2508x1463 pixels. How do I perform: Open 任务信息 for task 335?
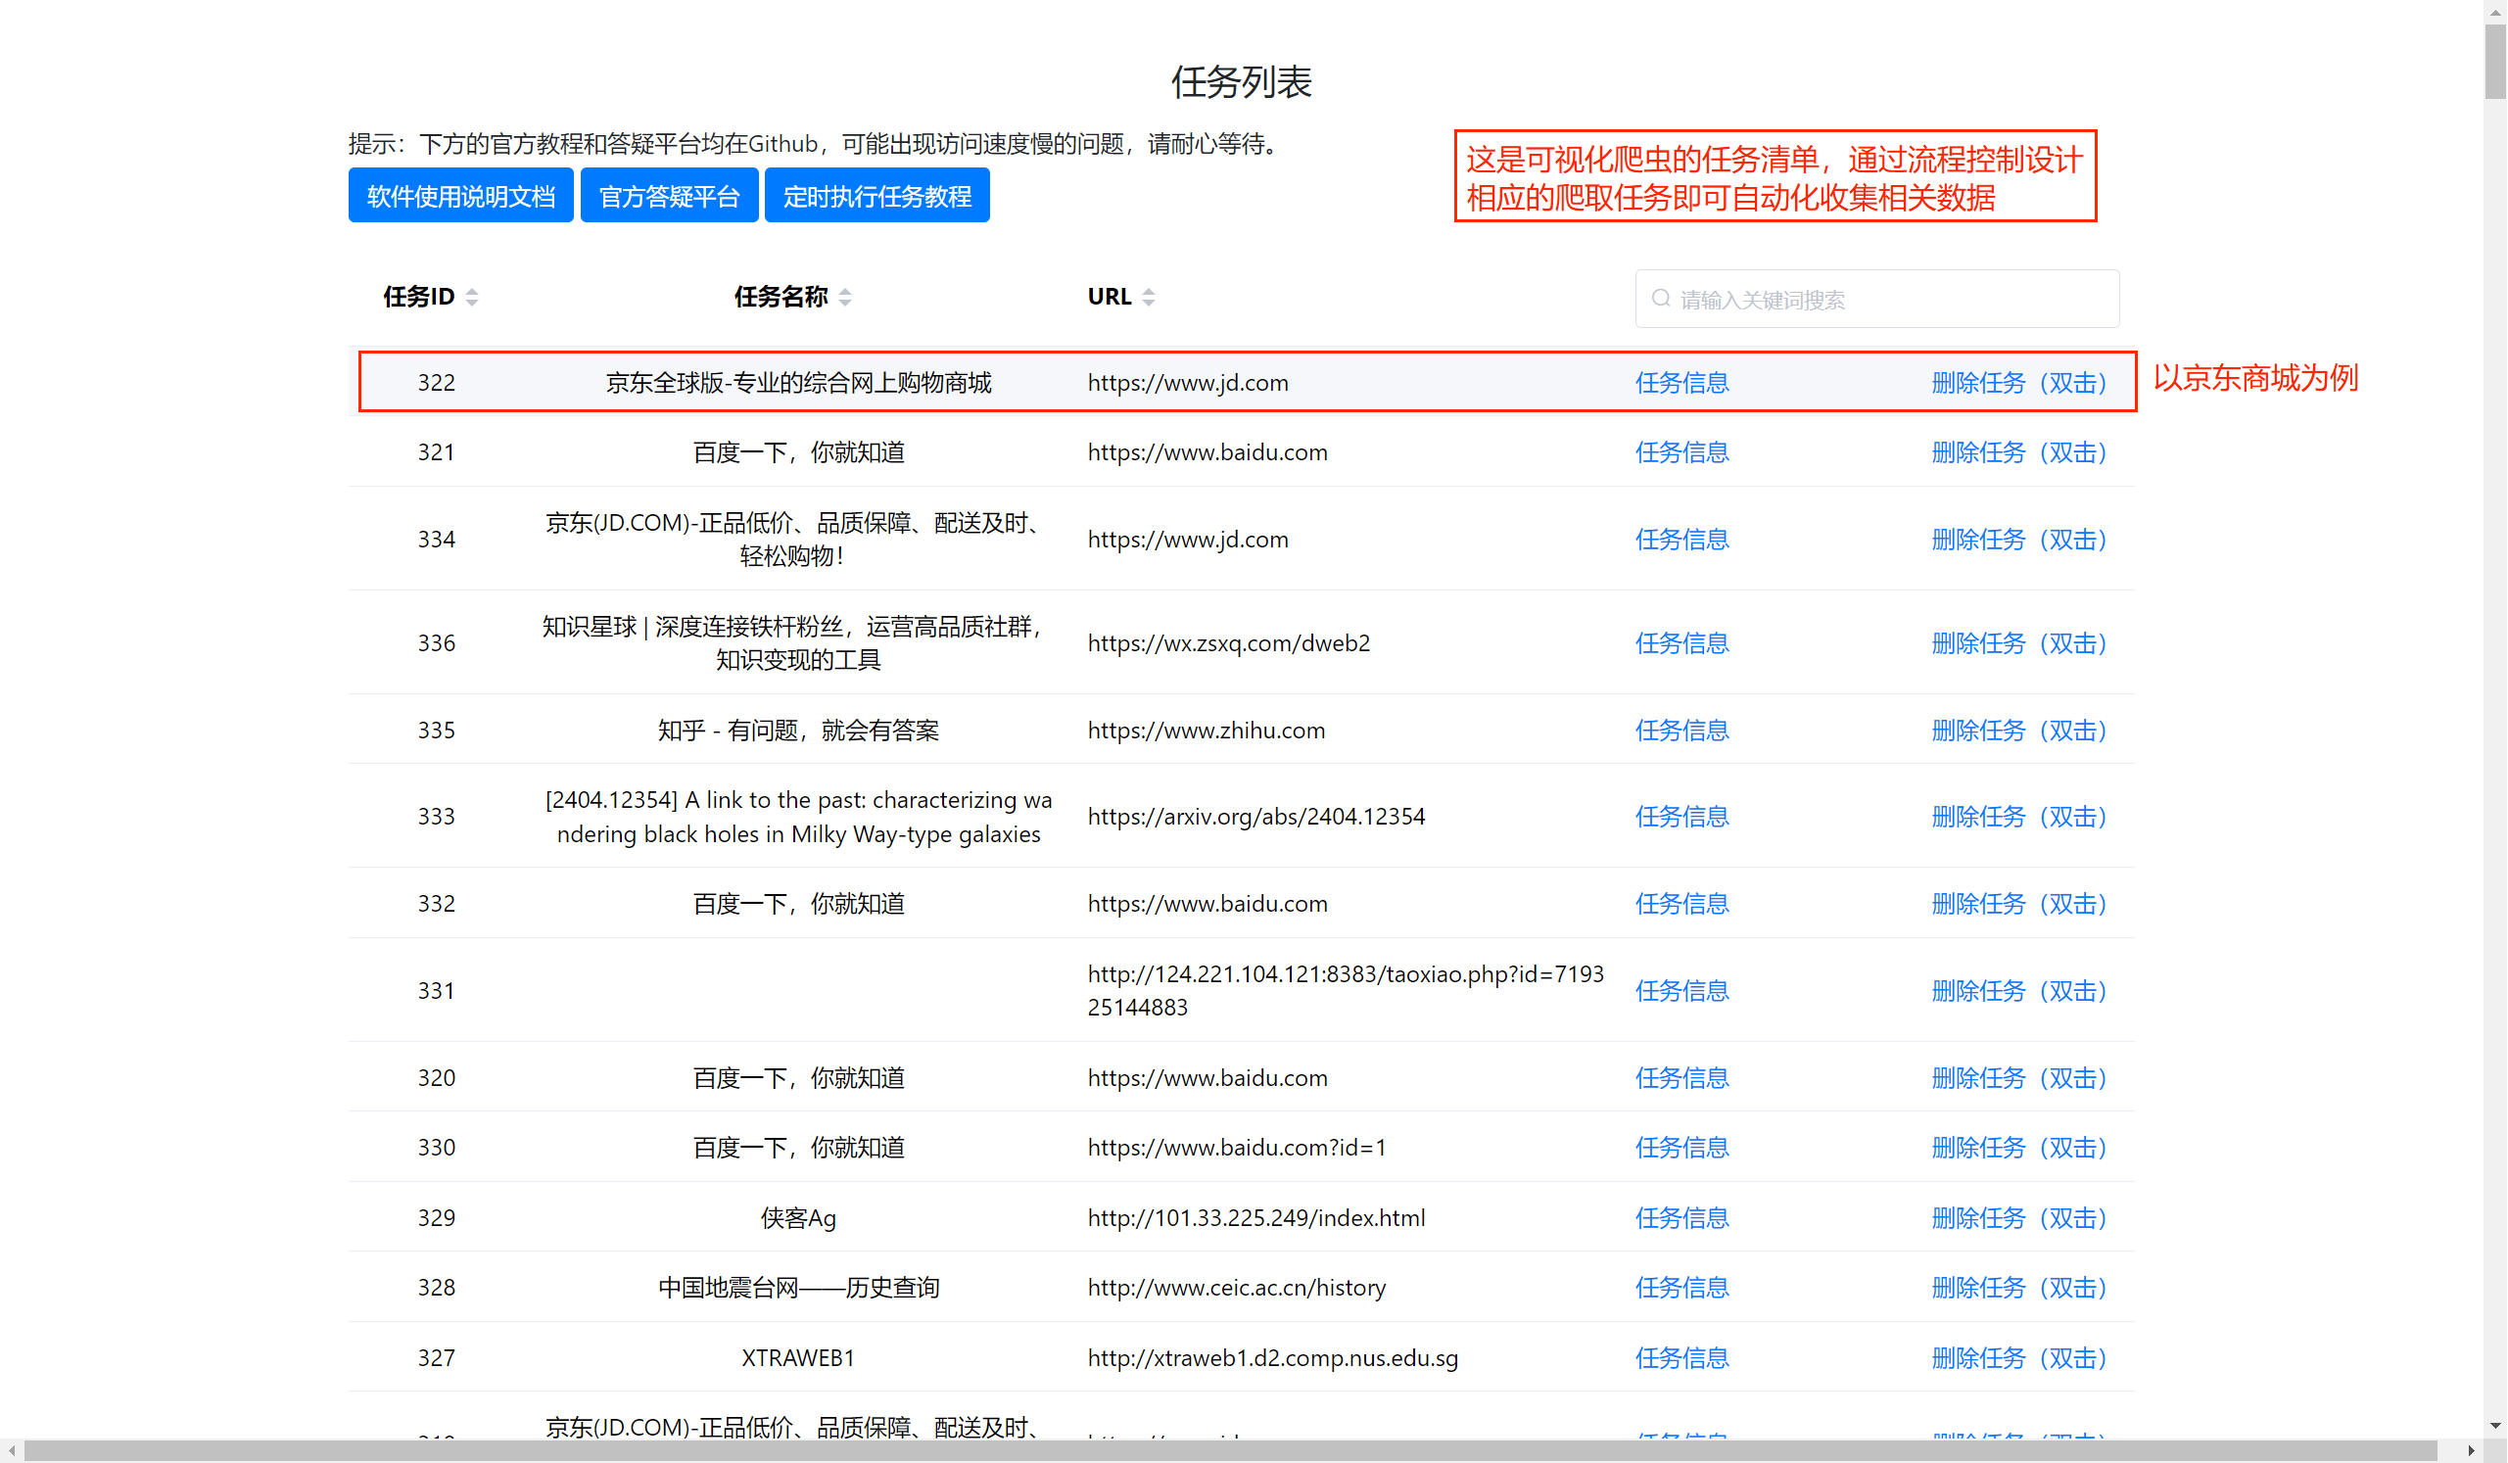click(1681, 730)
